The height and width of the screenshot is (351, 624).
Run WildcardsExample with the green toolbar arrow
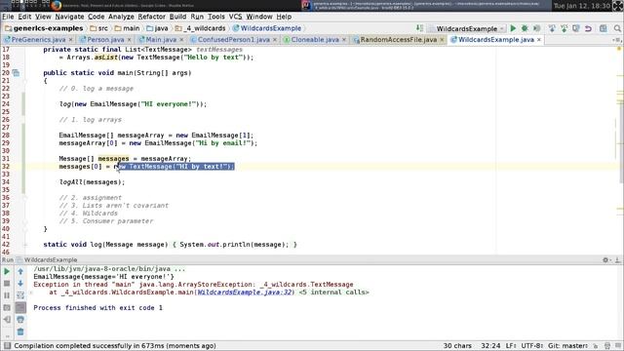tap(513, 28)
